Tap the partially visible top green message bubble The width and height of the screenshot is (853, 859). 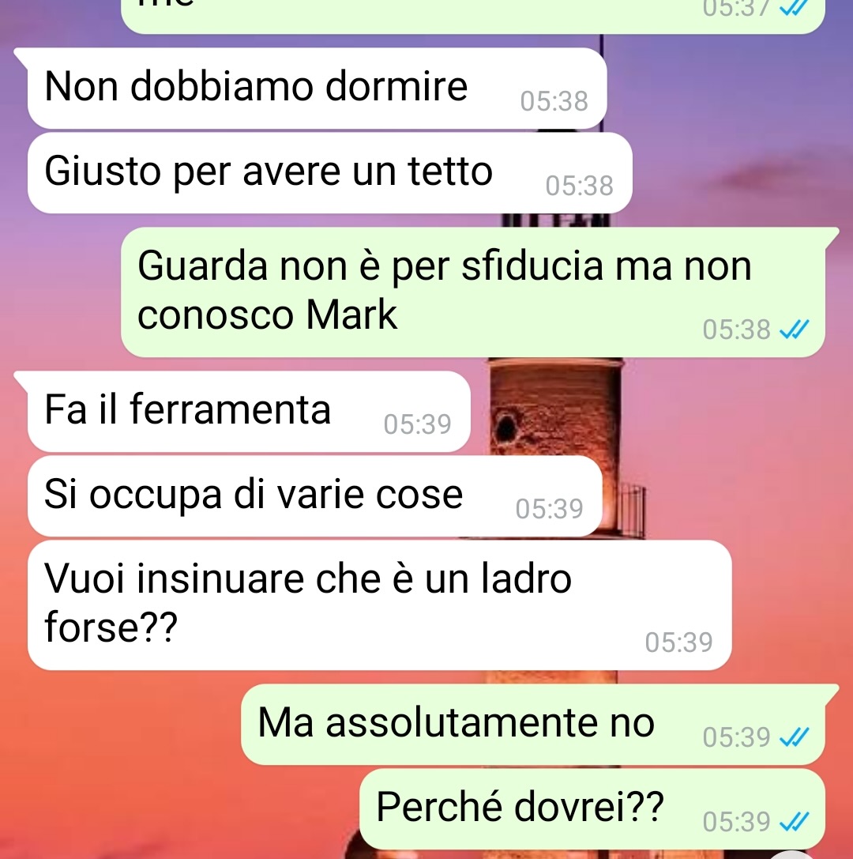click(472, 15)
